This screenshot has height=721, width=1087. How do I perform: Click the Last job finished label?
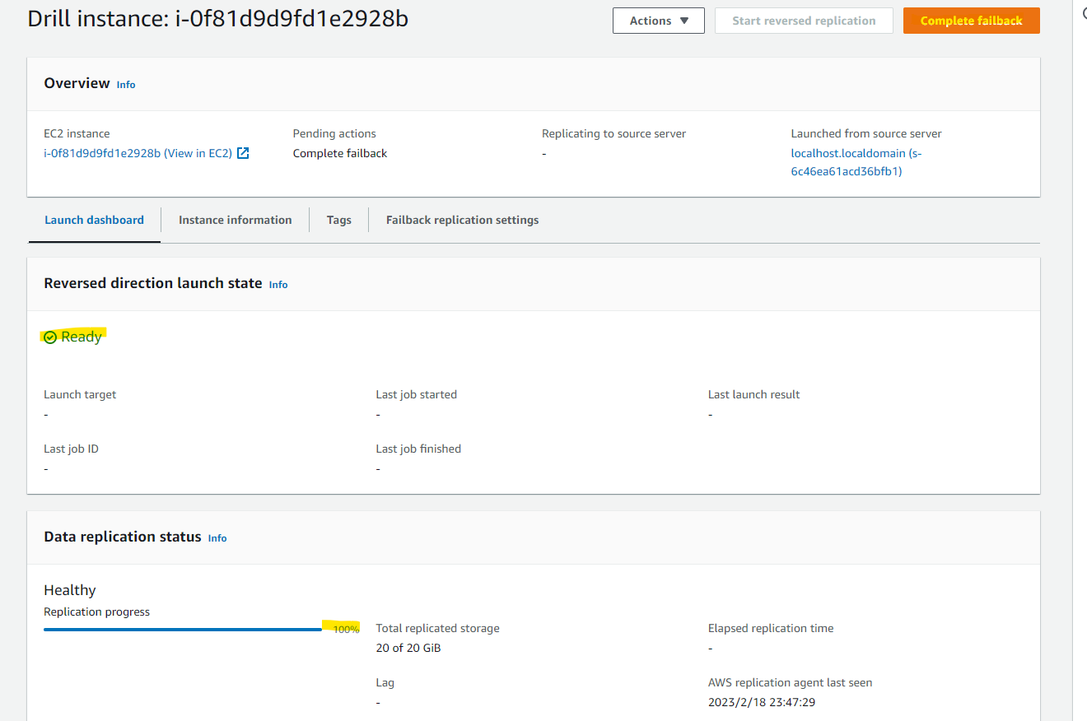418,449
